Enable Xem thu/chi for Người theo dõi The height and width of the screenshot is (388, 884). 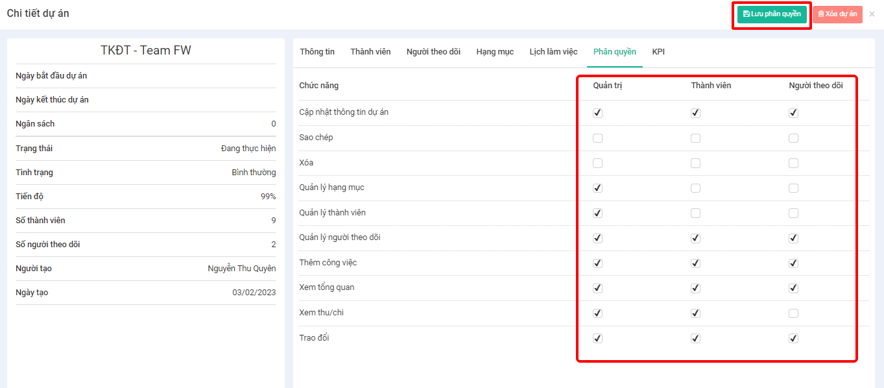[793, 313]
